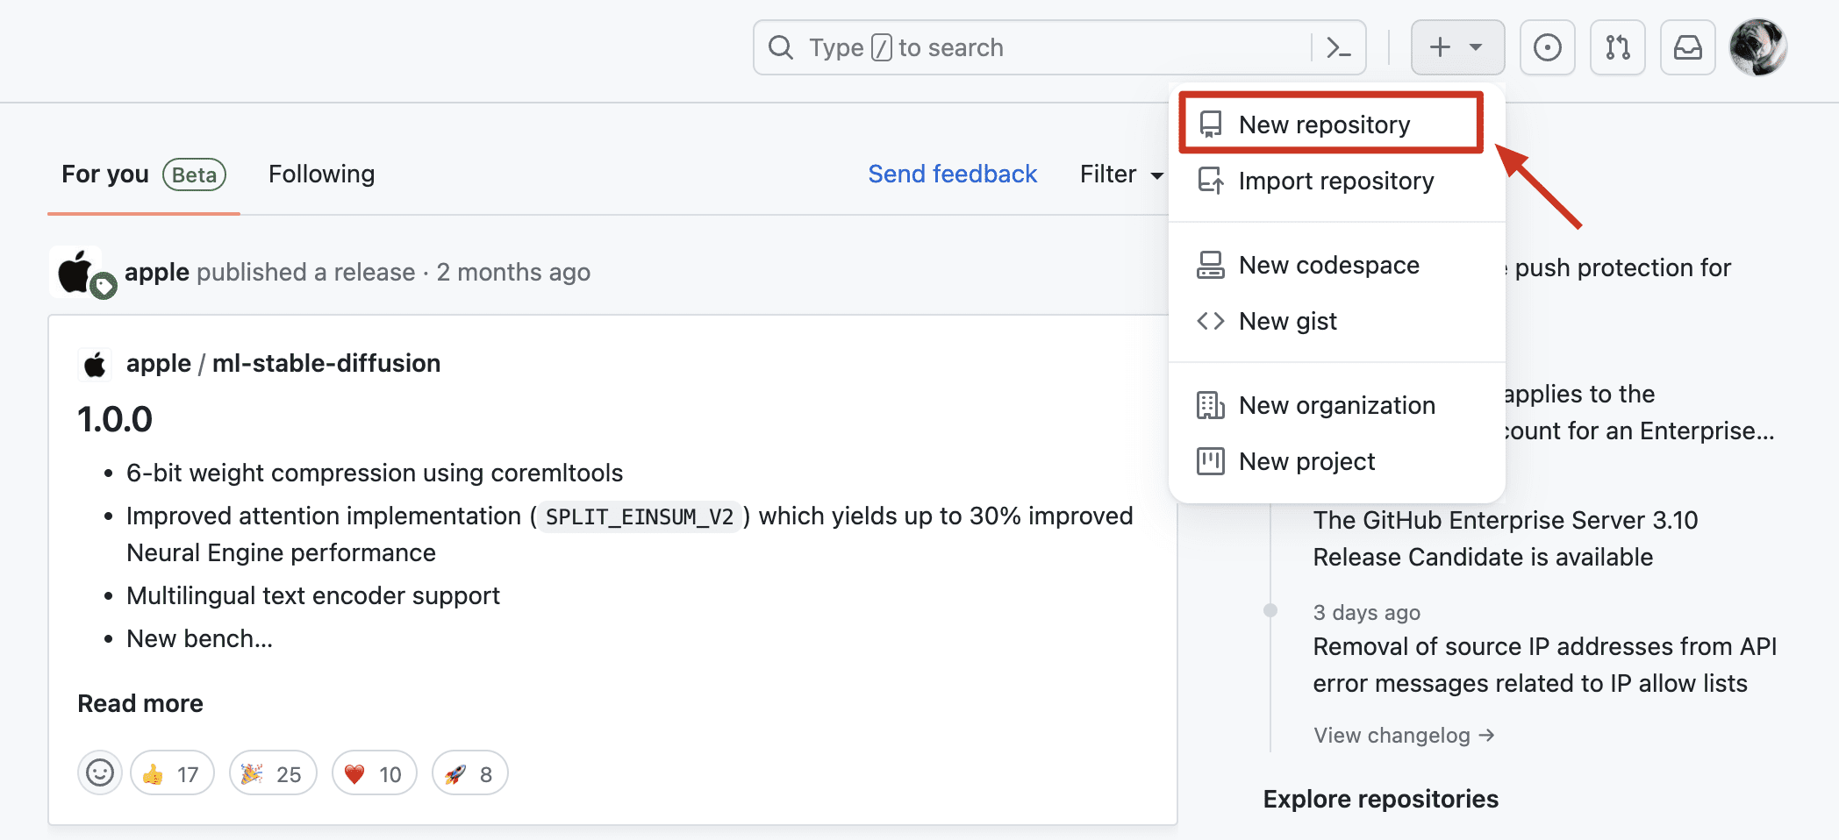The width and height of the screenshot is (1839, 840).
Task: Click the Explore repositories heading
Action: [x=1380, y=800]
